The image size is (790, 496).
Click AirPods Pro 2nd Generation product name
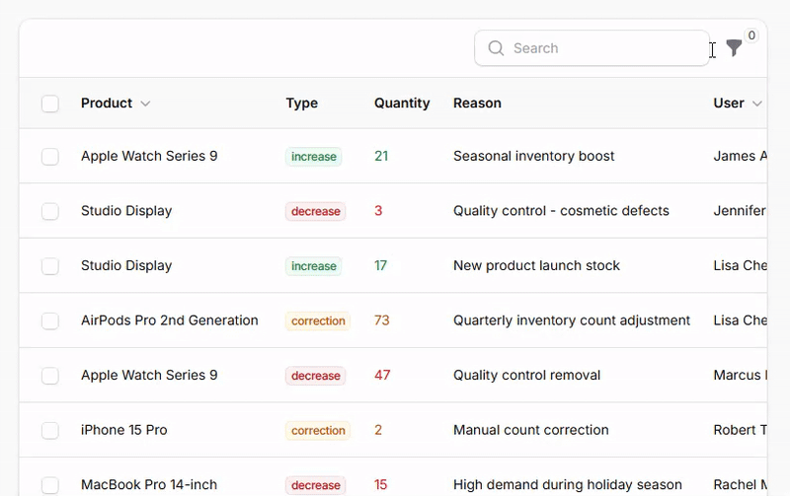pos(169,320)
